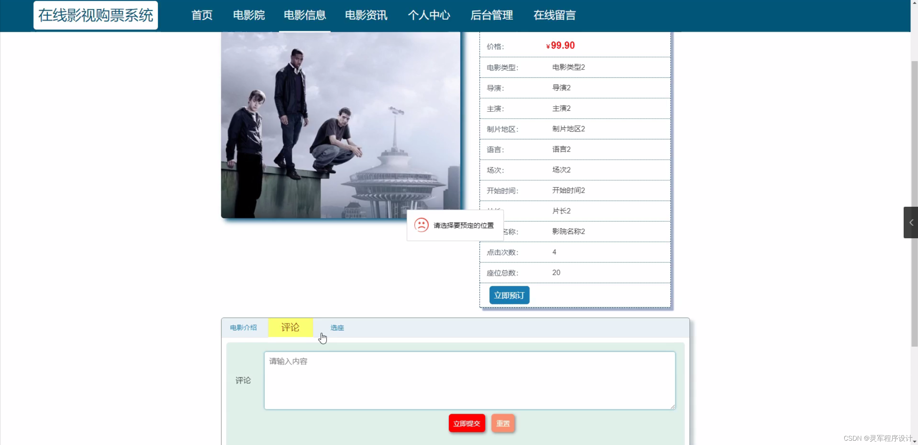Click the sad face warning icon

pos(421,225)
